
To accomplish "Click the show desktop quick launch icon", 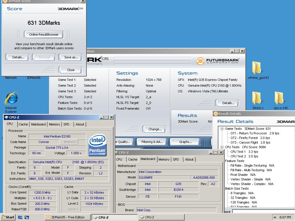I will (x=20, y=217).
